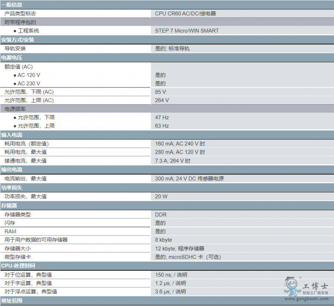Select the value '63 Hz'
Screen dimensions: 334x306
[x=162, y=126]
